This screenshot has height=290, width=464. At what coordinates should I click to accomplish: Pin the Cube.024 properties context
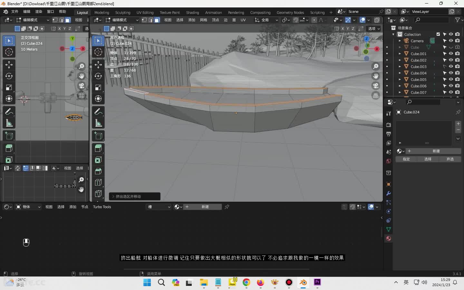(458, 112)
